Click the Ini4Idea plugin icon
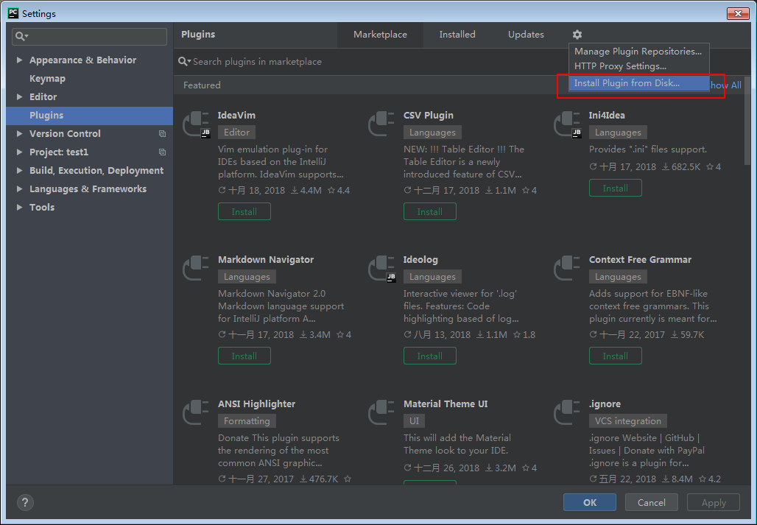The width and height of the screenshot is (757, 525). (567, 124)
